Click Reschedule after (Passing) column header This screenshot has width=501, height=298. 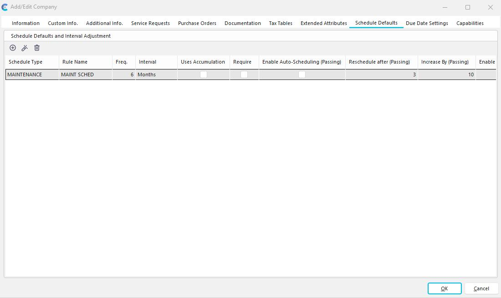coord(382,62)
